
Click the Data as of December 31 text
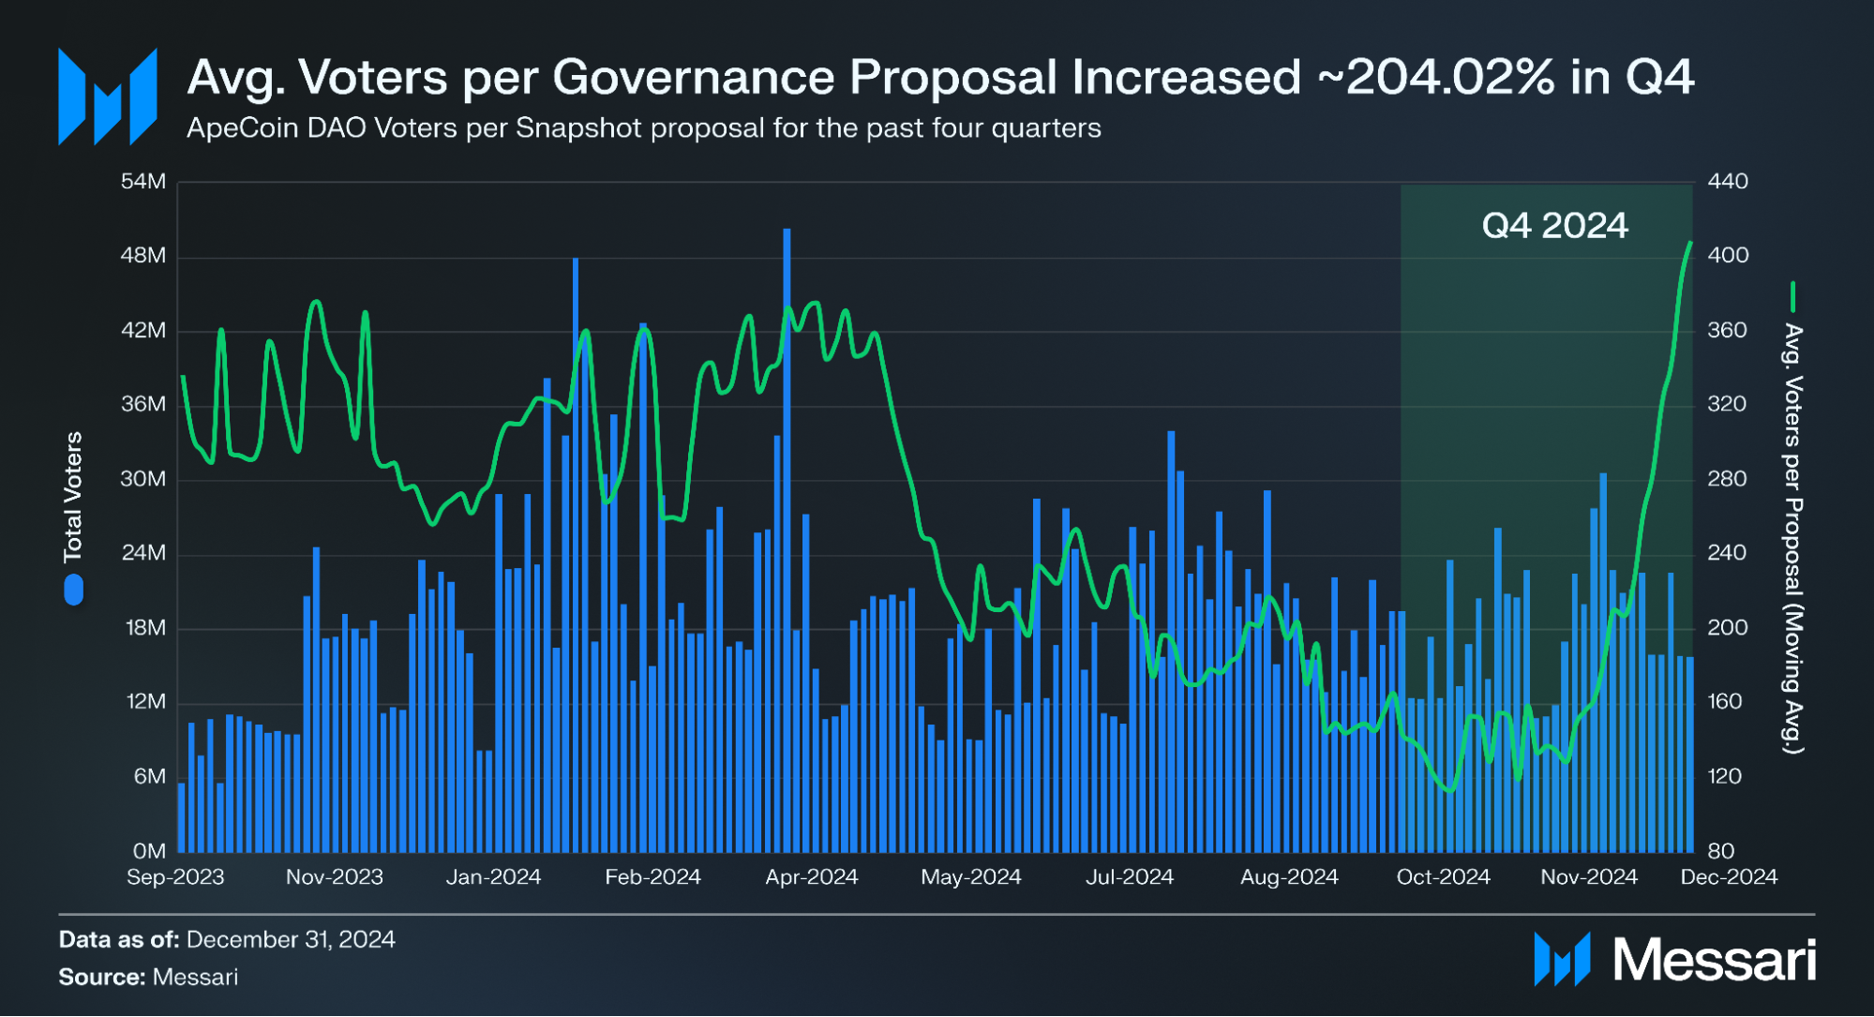tap(227, 939)
